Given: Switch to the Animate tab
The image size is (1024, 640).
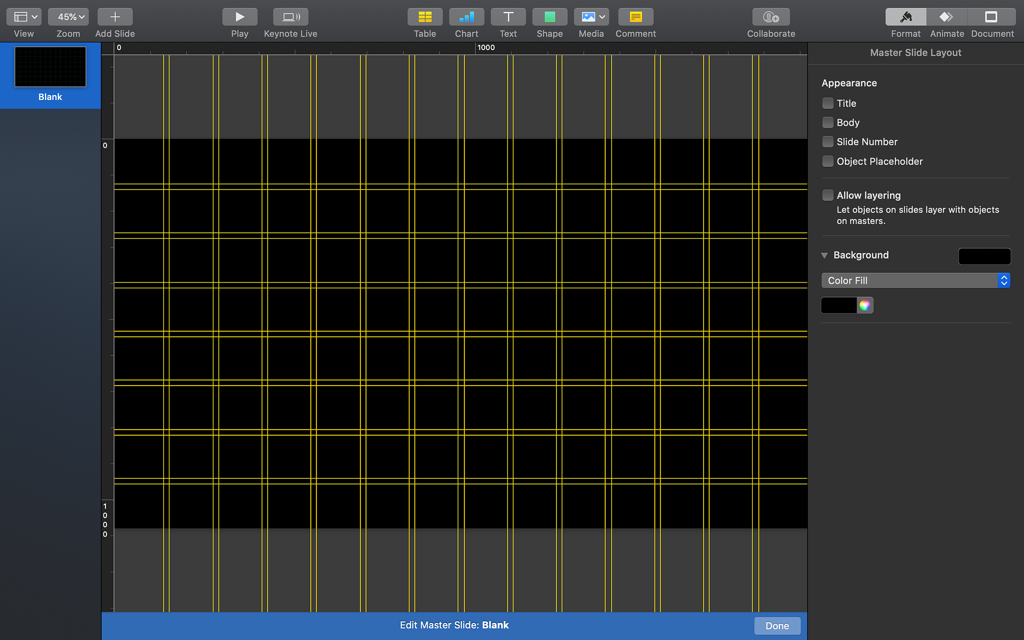Looking at the screenshot, I should [x=947, y=17].
